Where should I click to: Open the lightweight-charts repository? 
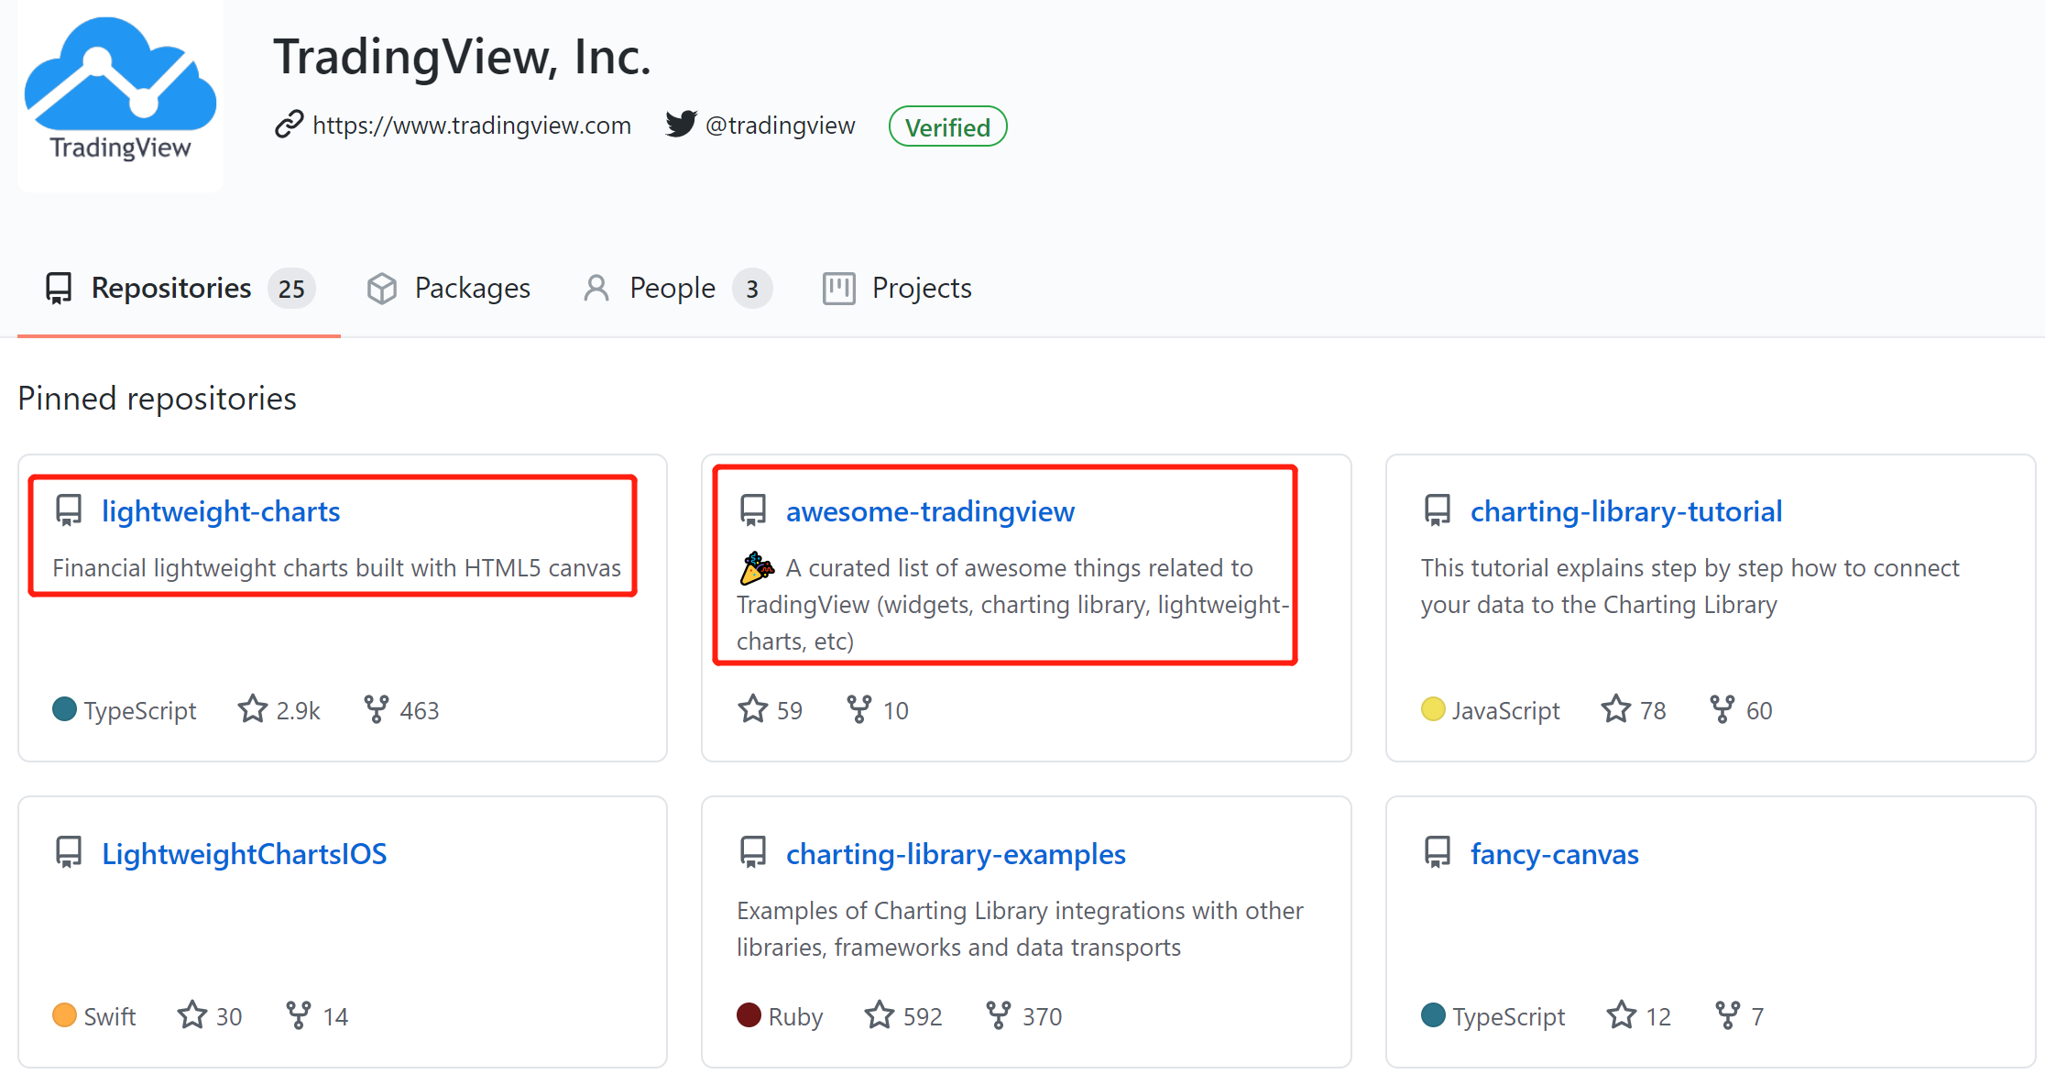221,511
